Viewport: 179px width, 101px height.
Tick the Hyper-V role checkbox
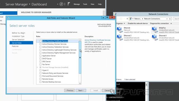40,70
